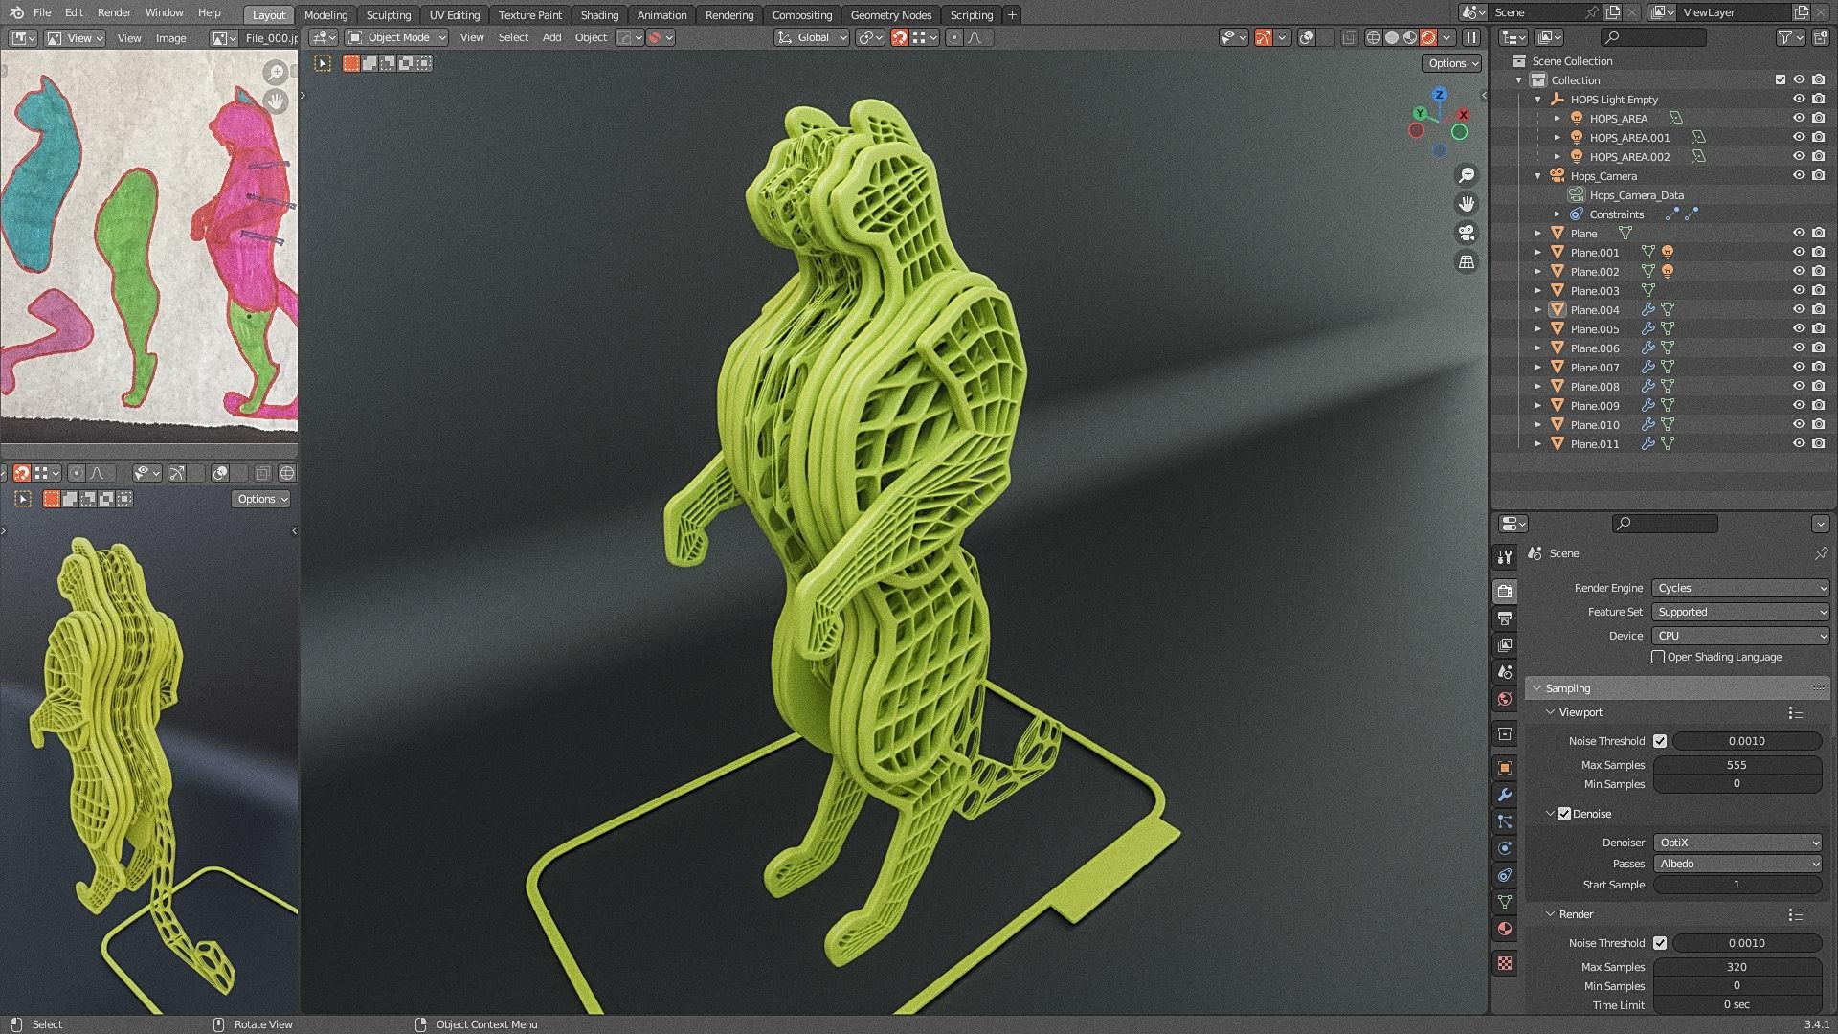Enable rendered viewport shading mode

pyautogui.click(x=1428, y=37)
